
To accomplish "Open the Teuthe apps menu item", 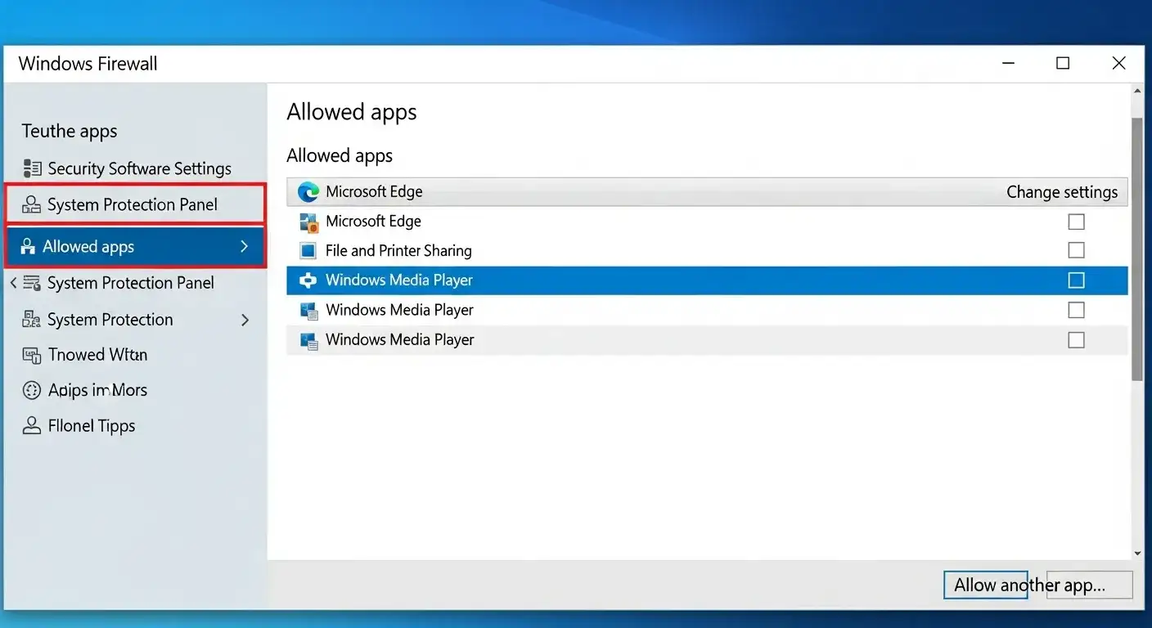I will click(x=69, y=131).
